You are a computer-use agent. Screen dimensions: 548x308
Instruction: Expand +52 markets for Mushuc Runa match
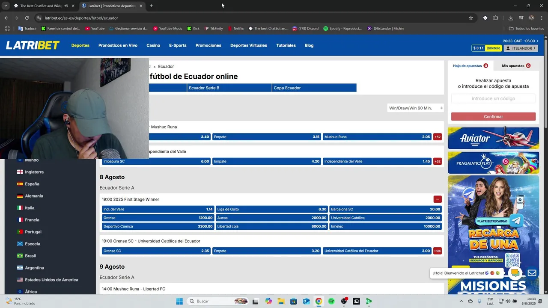(x=437, y=137)
